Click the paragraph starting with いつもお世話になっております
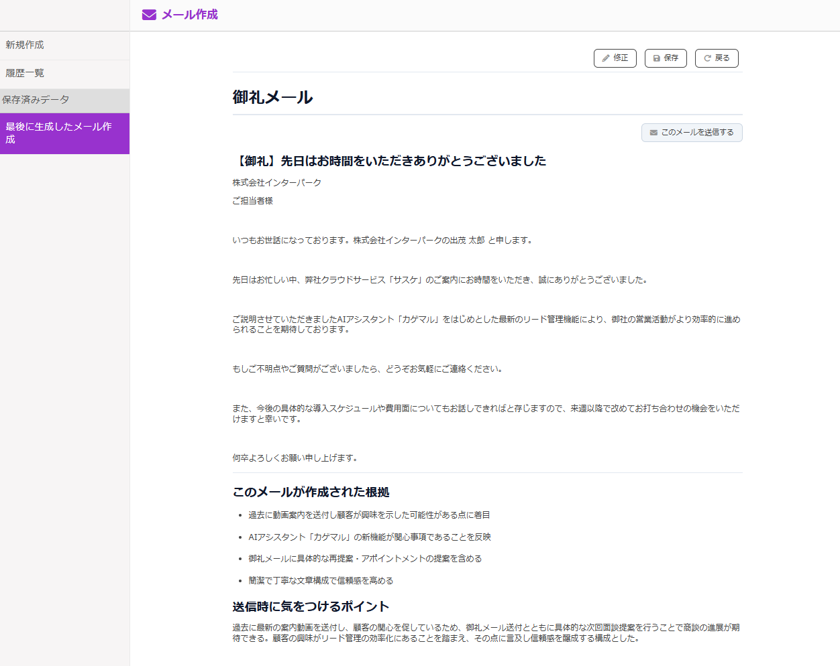This screenshot has width=840, height=666. 382,241
